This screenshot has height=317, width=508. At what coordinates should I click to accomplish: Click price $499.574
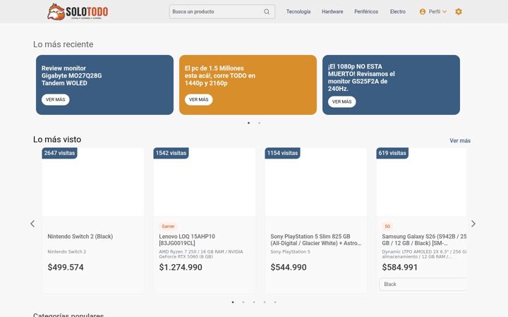[66, 267]
